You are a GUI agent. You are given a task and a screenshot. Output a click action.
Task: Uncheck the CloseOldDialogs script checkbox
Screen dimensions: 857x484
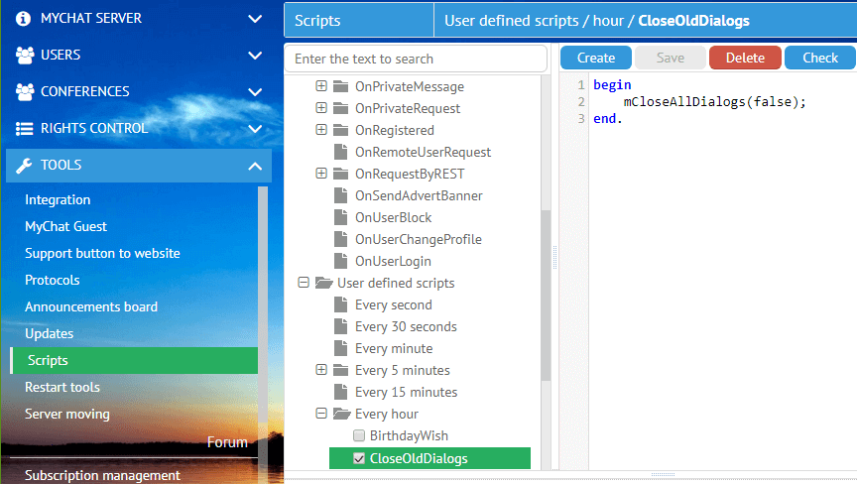[359, 458]
